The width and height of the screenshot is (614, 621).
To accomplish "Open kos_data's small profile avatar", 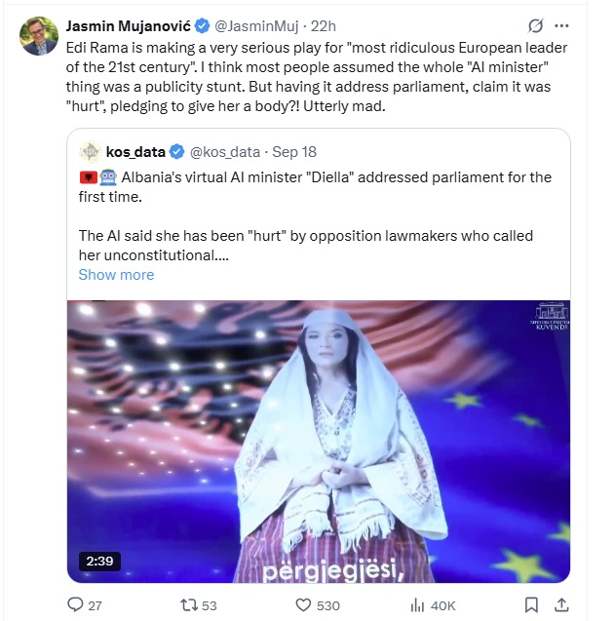I will (91, 152).
